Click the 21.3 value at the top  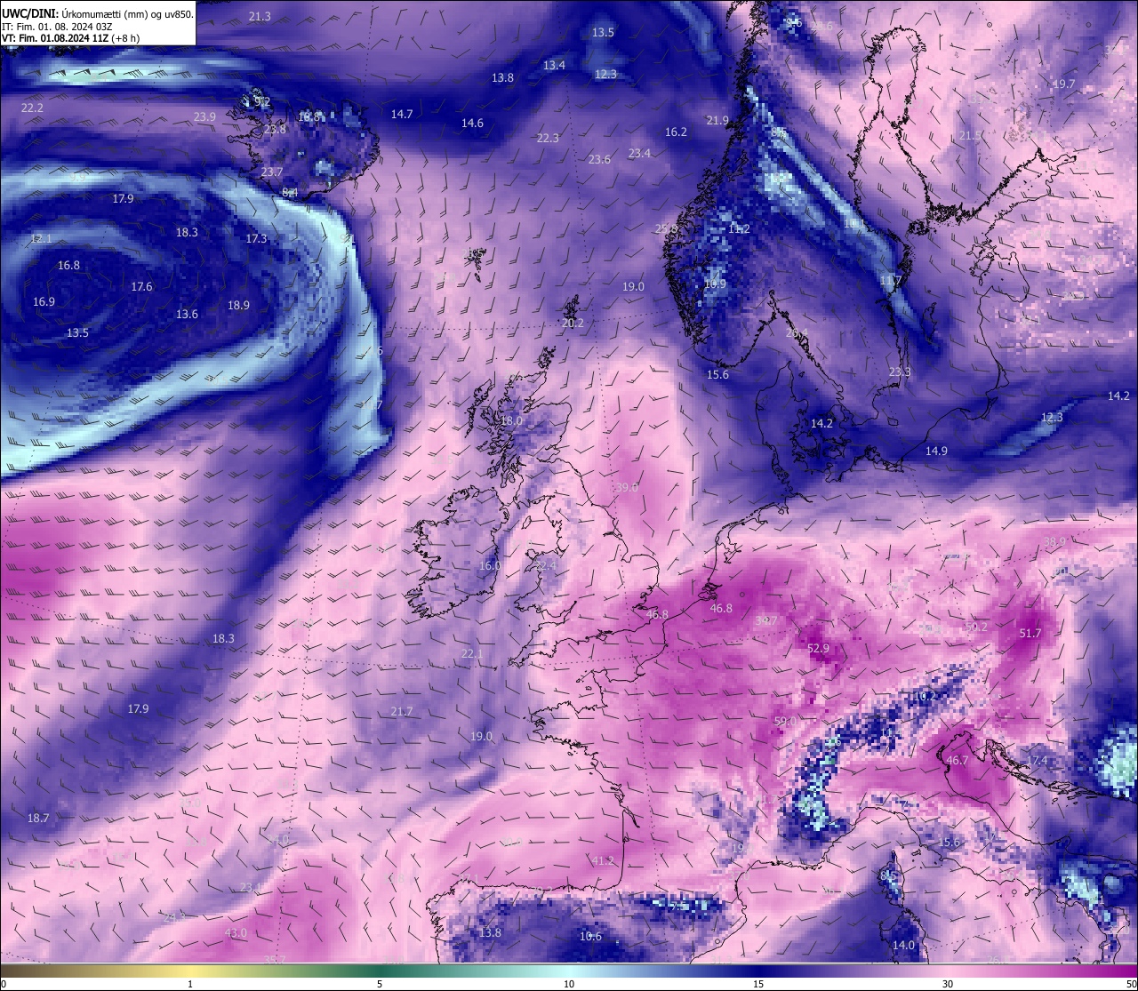click(x=260, y=17)
